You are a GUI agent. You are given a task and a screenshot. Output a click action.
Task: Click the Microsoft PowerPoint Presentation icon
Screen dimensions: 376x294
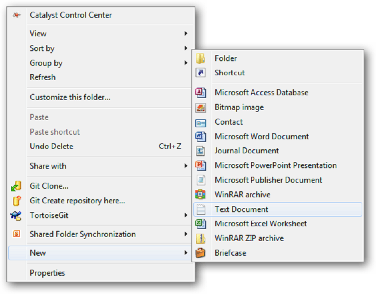pyautogui.click(x=200, y=165)
